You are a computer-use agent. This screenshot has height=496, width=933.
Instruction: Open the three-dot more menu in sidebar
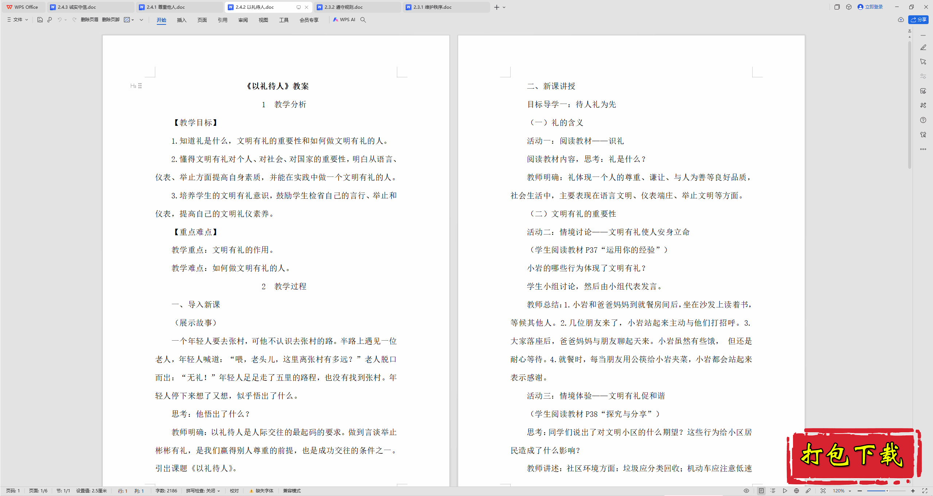(923, 149)
